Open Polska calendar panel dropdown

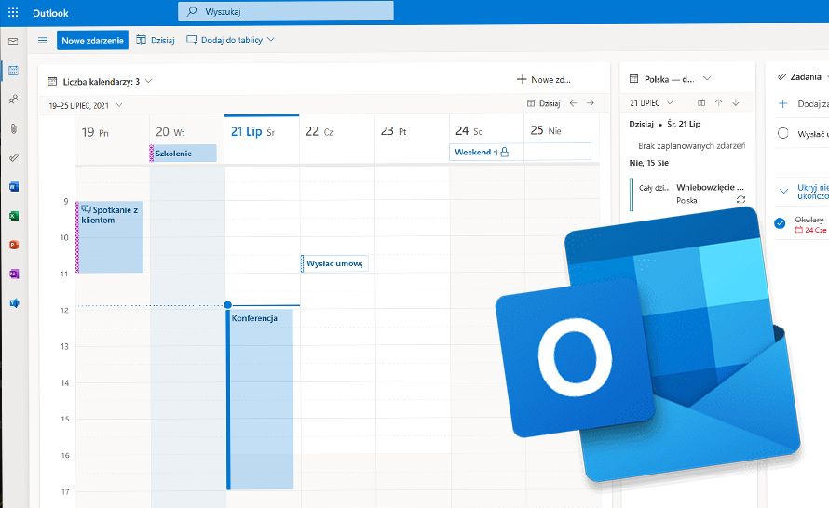tap(707, 79)
